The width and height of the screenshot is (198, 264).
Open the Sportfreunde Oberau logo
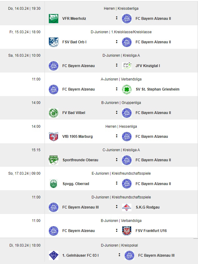[53, 160]
